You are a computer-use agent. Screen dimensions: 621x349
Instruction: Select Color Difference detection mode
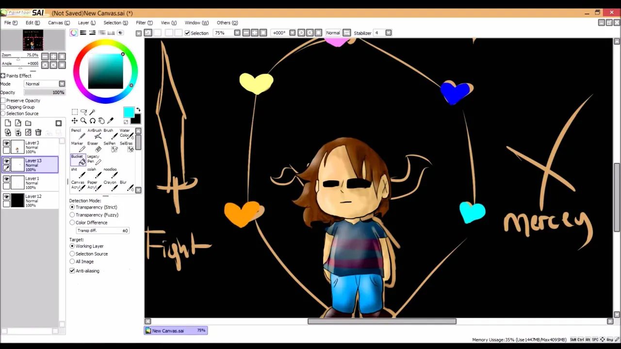pos(72,222)
